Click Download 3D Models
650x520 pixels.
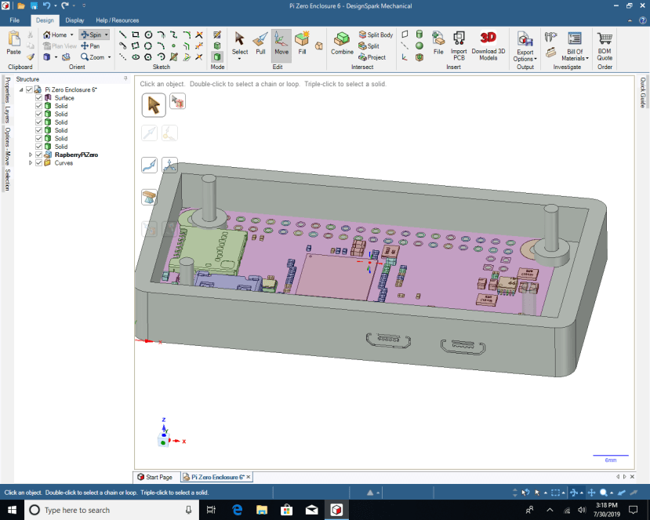coord(488,45)
